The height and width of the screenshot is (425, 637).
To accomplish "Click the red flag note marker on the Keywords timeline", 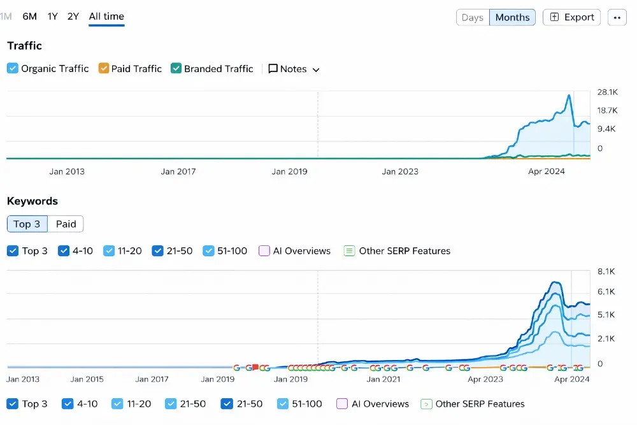I will (x=255, y=368).
